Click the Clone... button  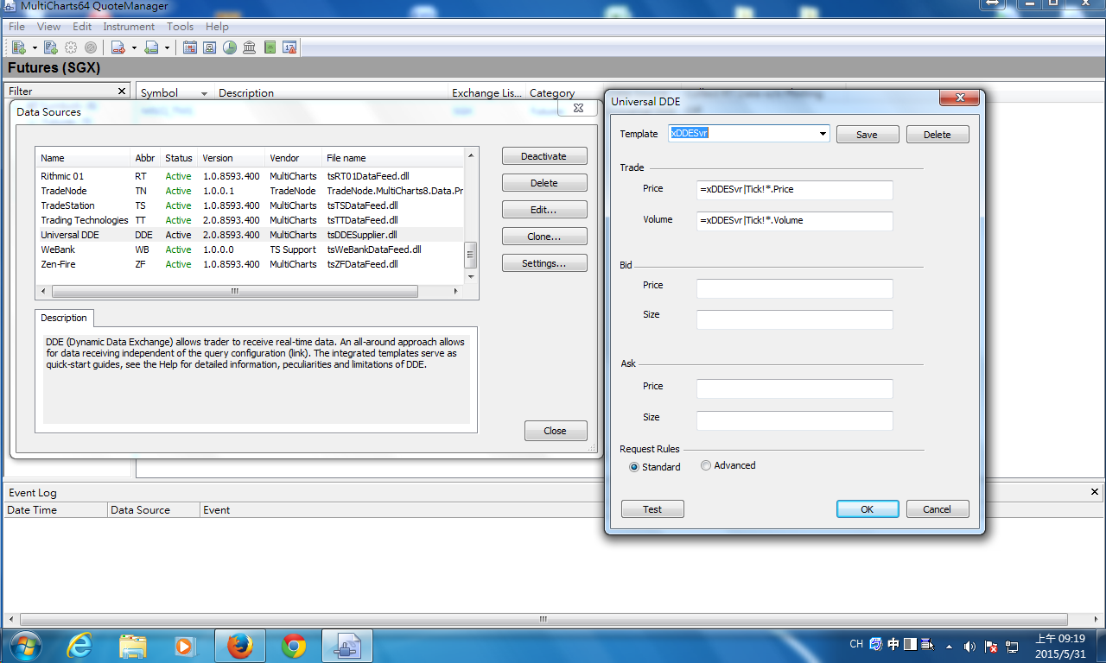click(544, 237)
